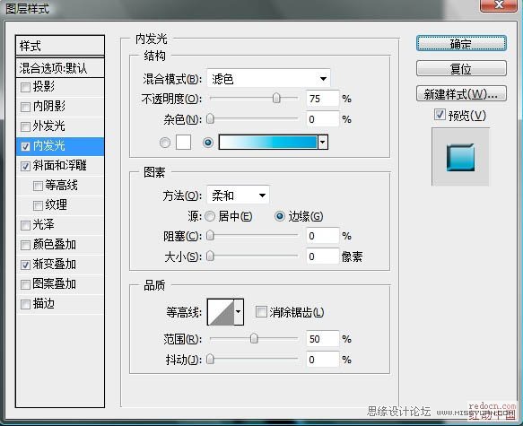Uncheck the 内发光 checkbox
The image size is (523, 426).
click(25, 146)
